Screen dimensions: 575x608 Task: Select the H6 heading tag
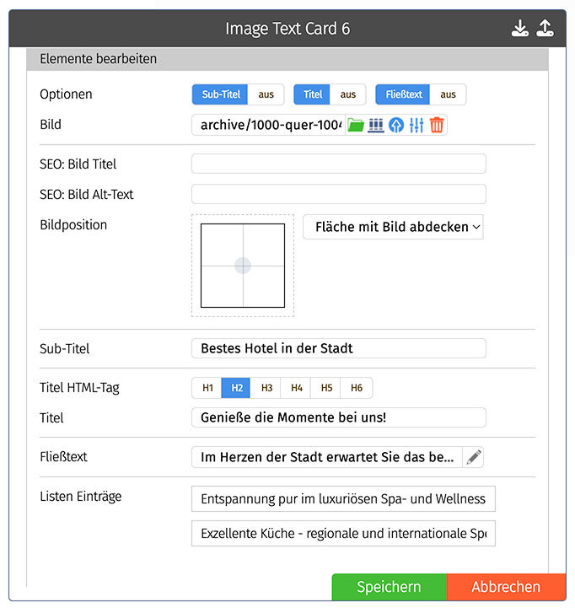(357, 388)
